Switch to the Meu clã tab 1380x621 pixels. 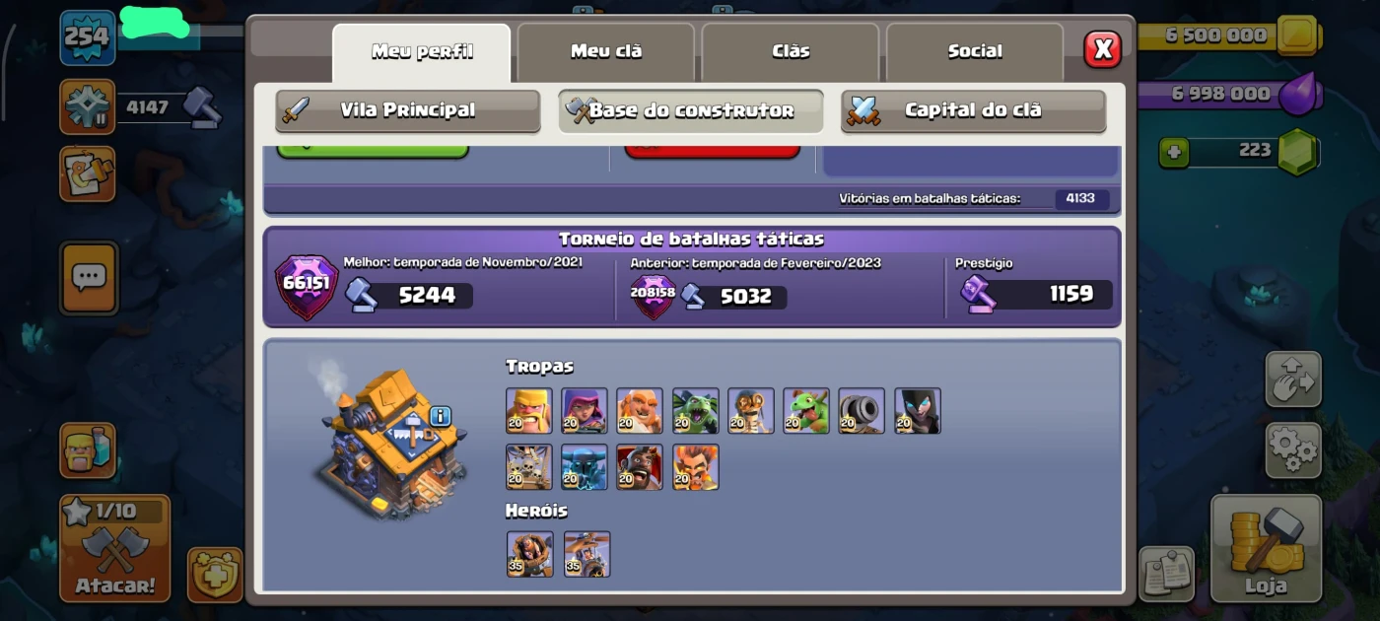point(606,51)
